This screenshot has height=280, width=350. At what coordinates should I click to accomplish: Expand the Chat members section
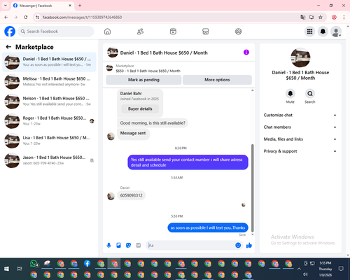(300, 127)
